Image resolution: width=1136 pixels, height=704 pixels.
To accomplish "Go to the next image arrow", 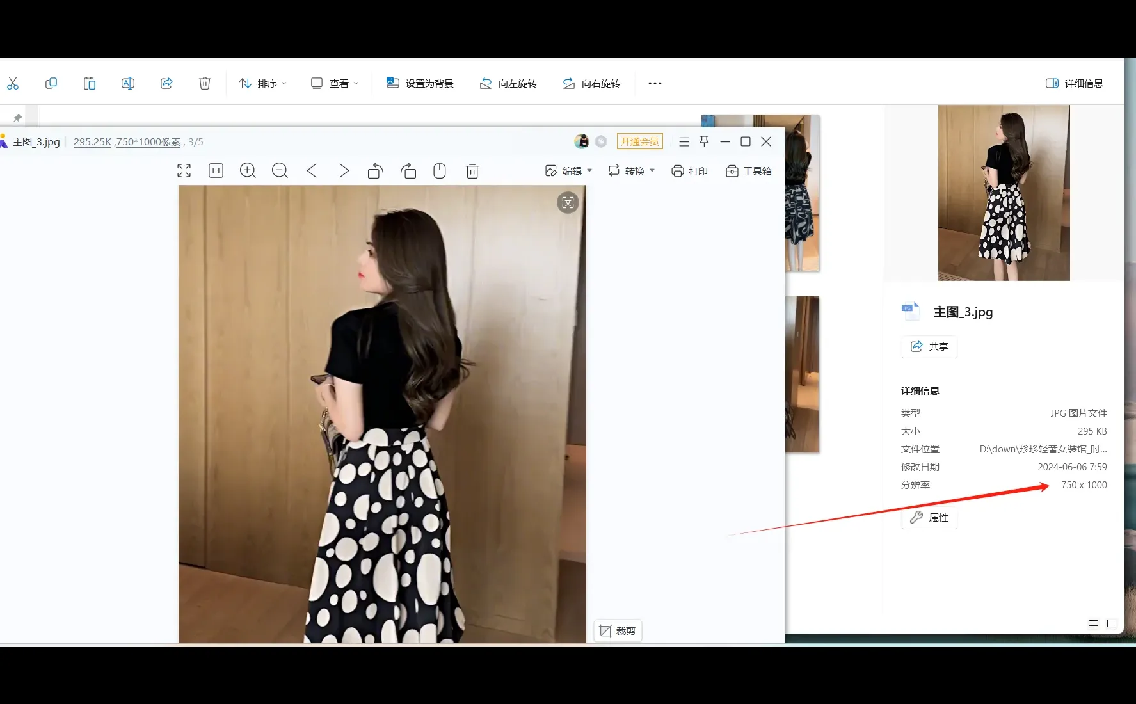I will point(344,171).
